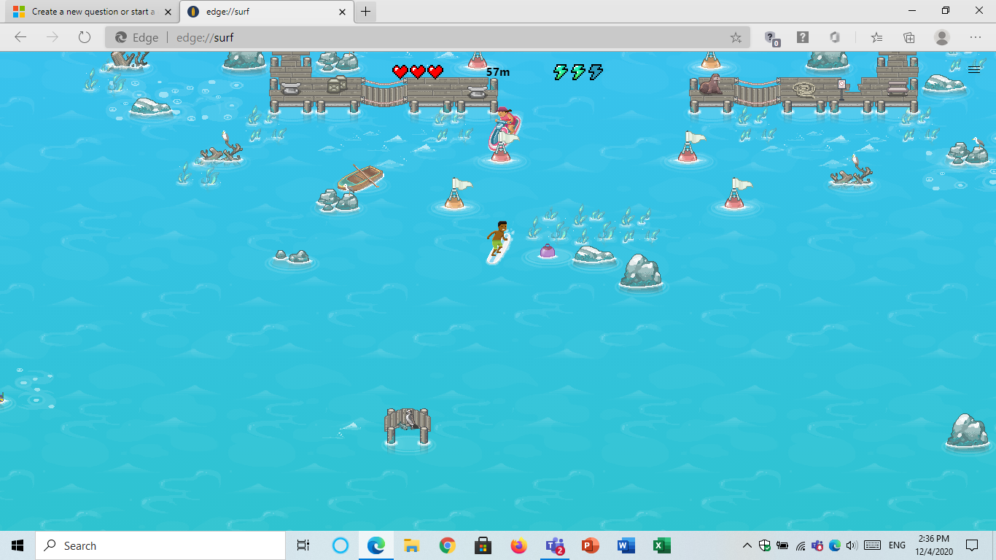The image size is (996, 560).
Task: Open the Favorites list icon
Action: coord(876,37)
